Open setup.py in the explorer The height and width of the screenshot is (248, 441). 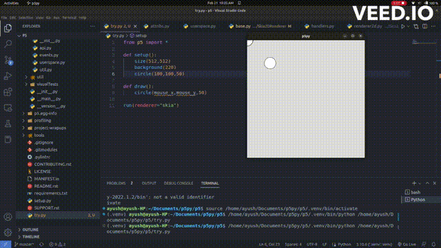42,200
